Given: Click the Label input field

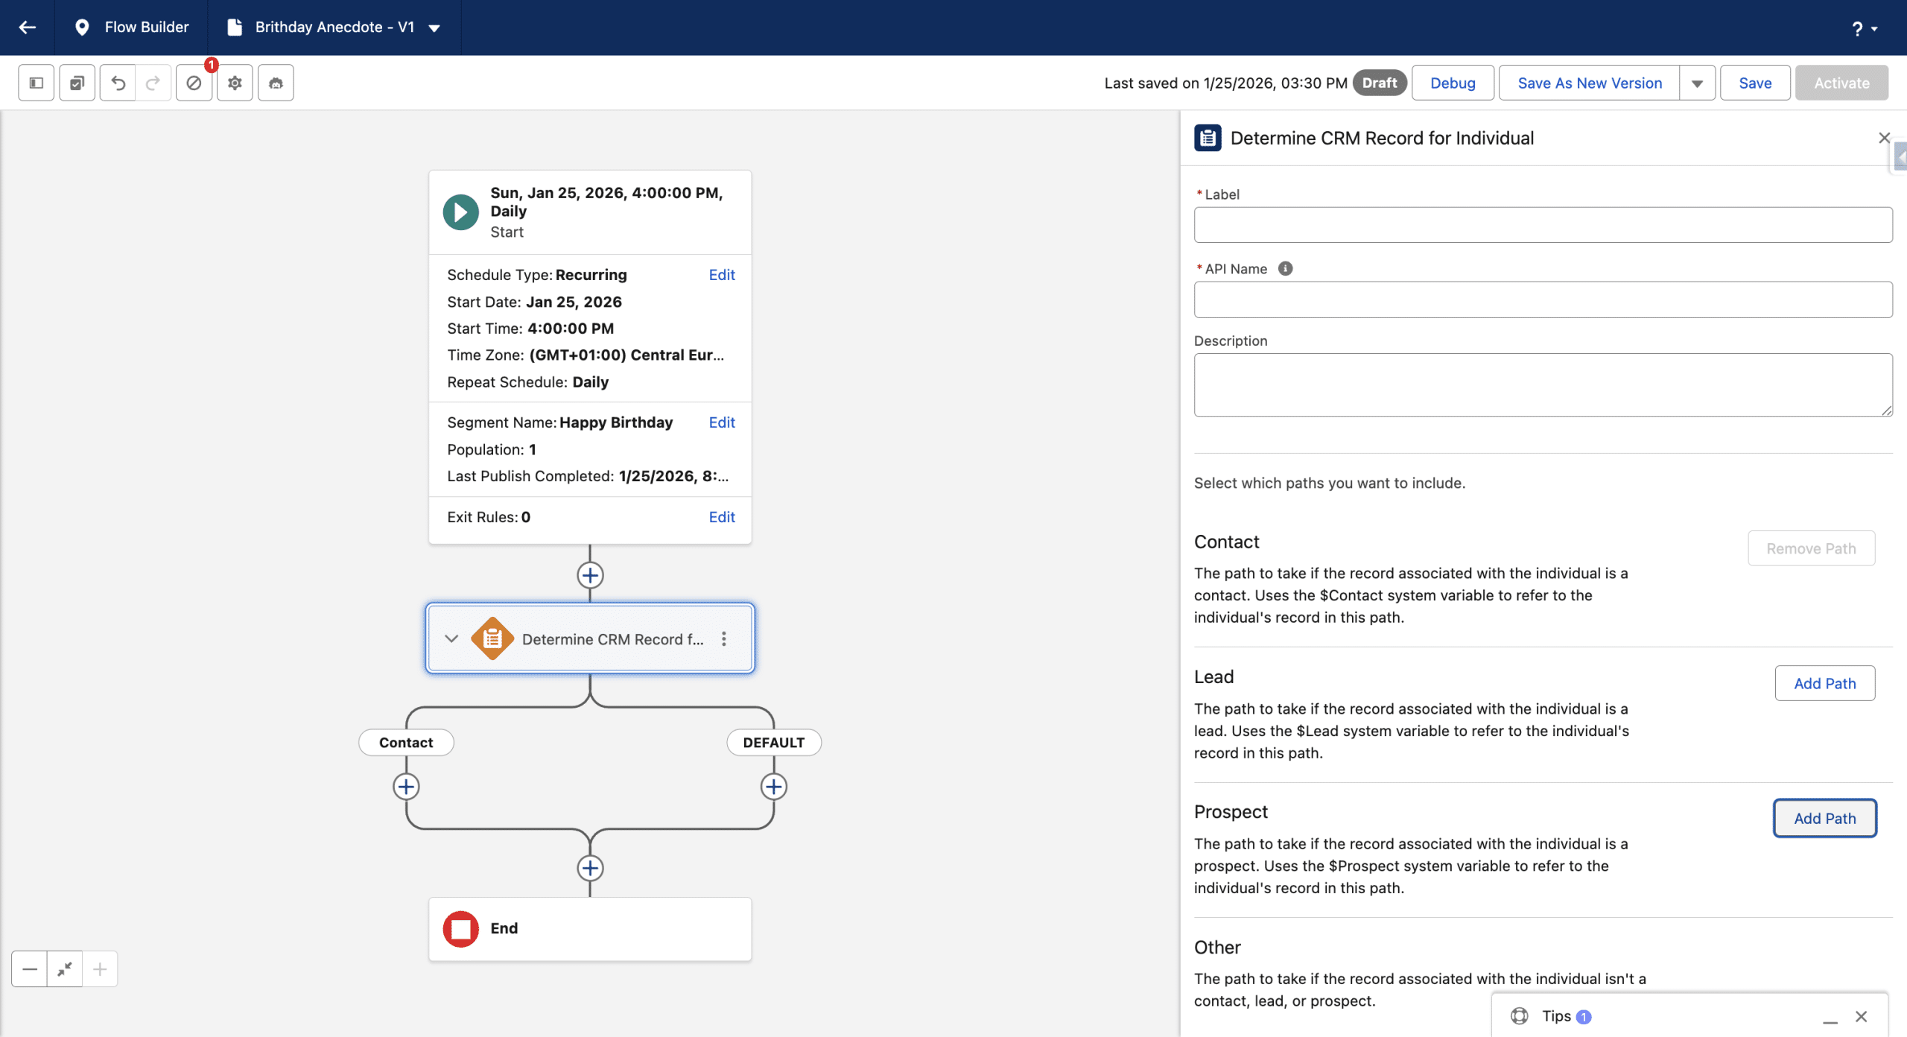Looking at the screenshot, I should coord(1542,225).
